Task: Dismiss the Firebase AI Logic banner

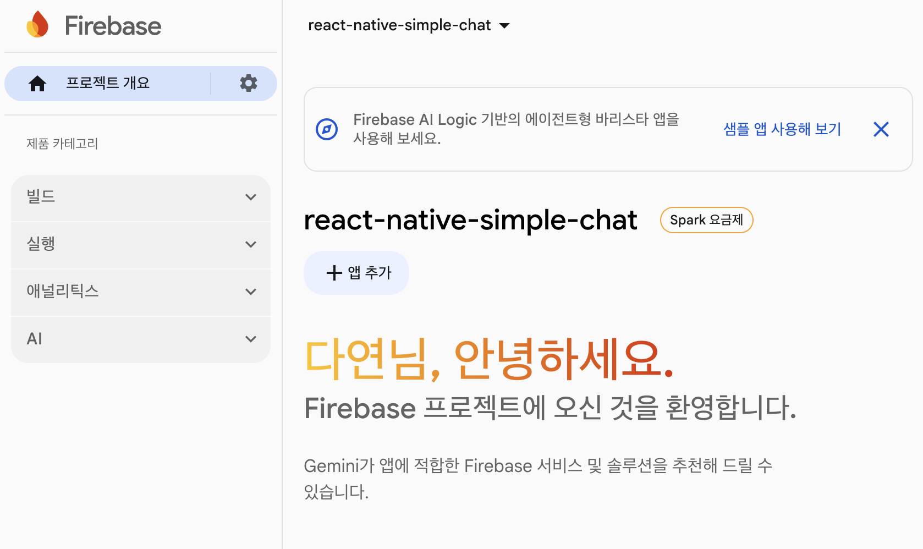Action: pos(881,129)
